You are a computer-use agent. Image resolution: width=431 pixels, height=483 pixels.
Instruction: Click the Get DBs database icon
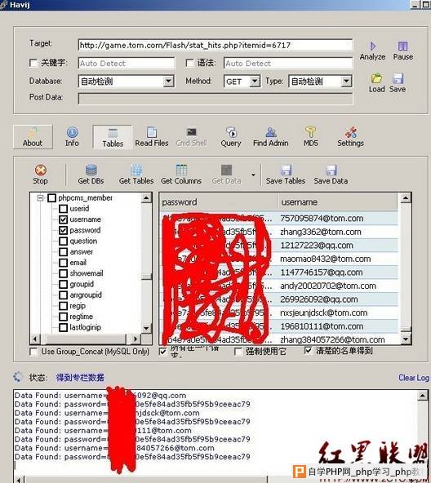91,170
